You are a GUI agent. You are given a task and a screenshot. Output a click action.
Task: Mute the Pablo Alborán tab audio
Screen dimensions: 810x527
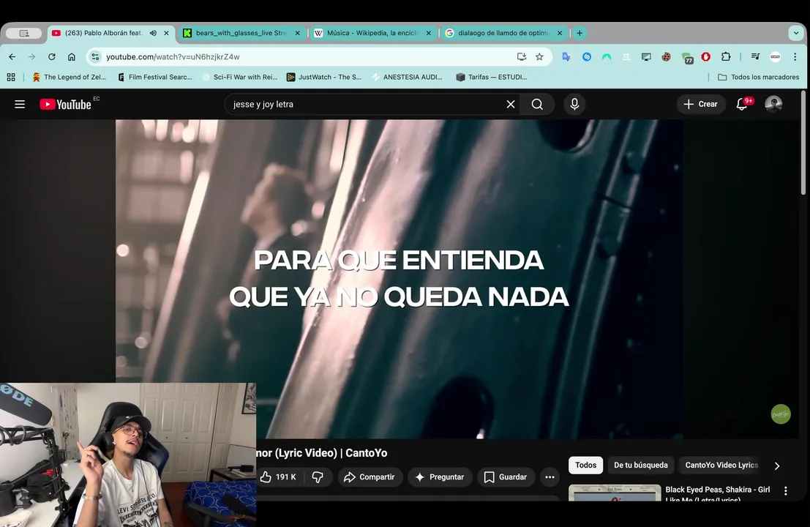point(153,33)
